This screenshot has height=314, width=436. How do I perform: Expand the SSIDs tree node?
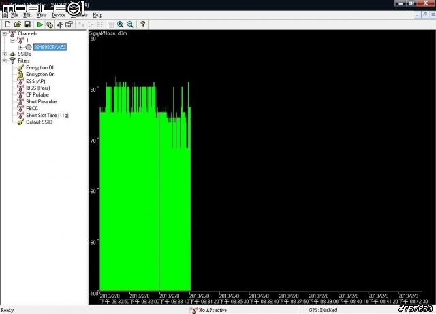(x=5, y=54)
